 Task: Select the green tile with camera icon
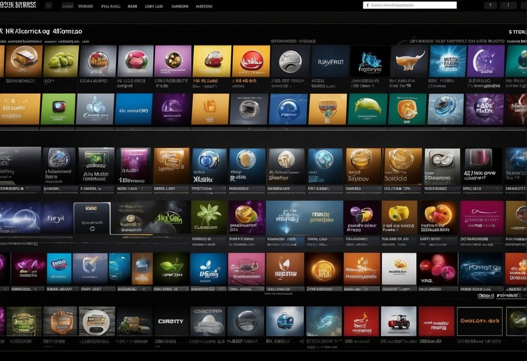[x=58, y=109]
